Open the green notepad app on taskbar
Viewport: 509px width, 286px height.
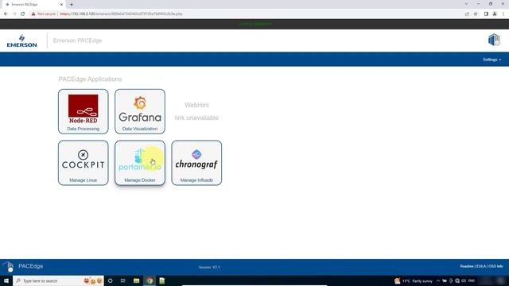162,280
